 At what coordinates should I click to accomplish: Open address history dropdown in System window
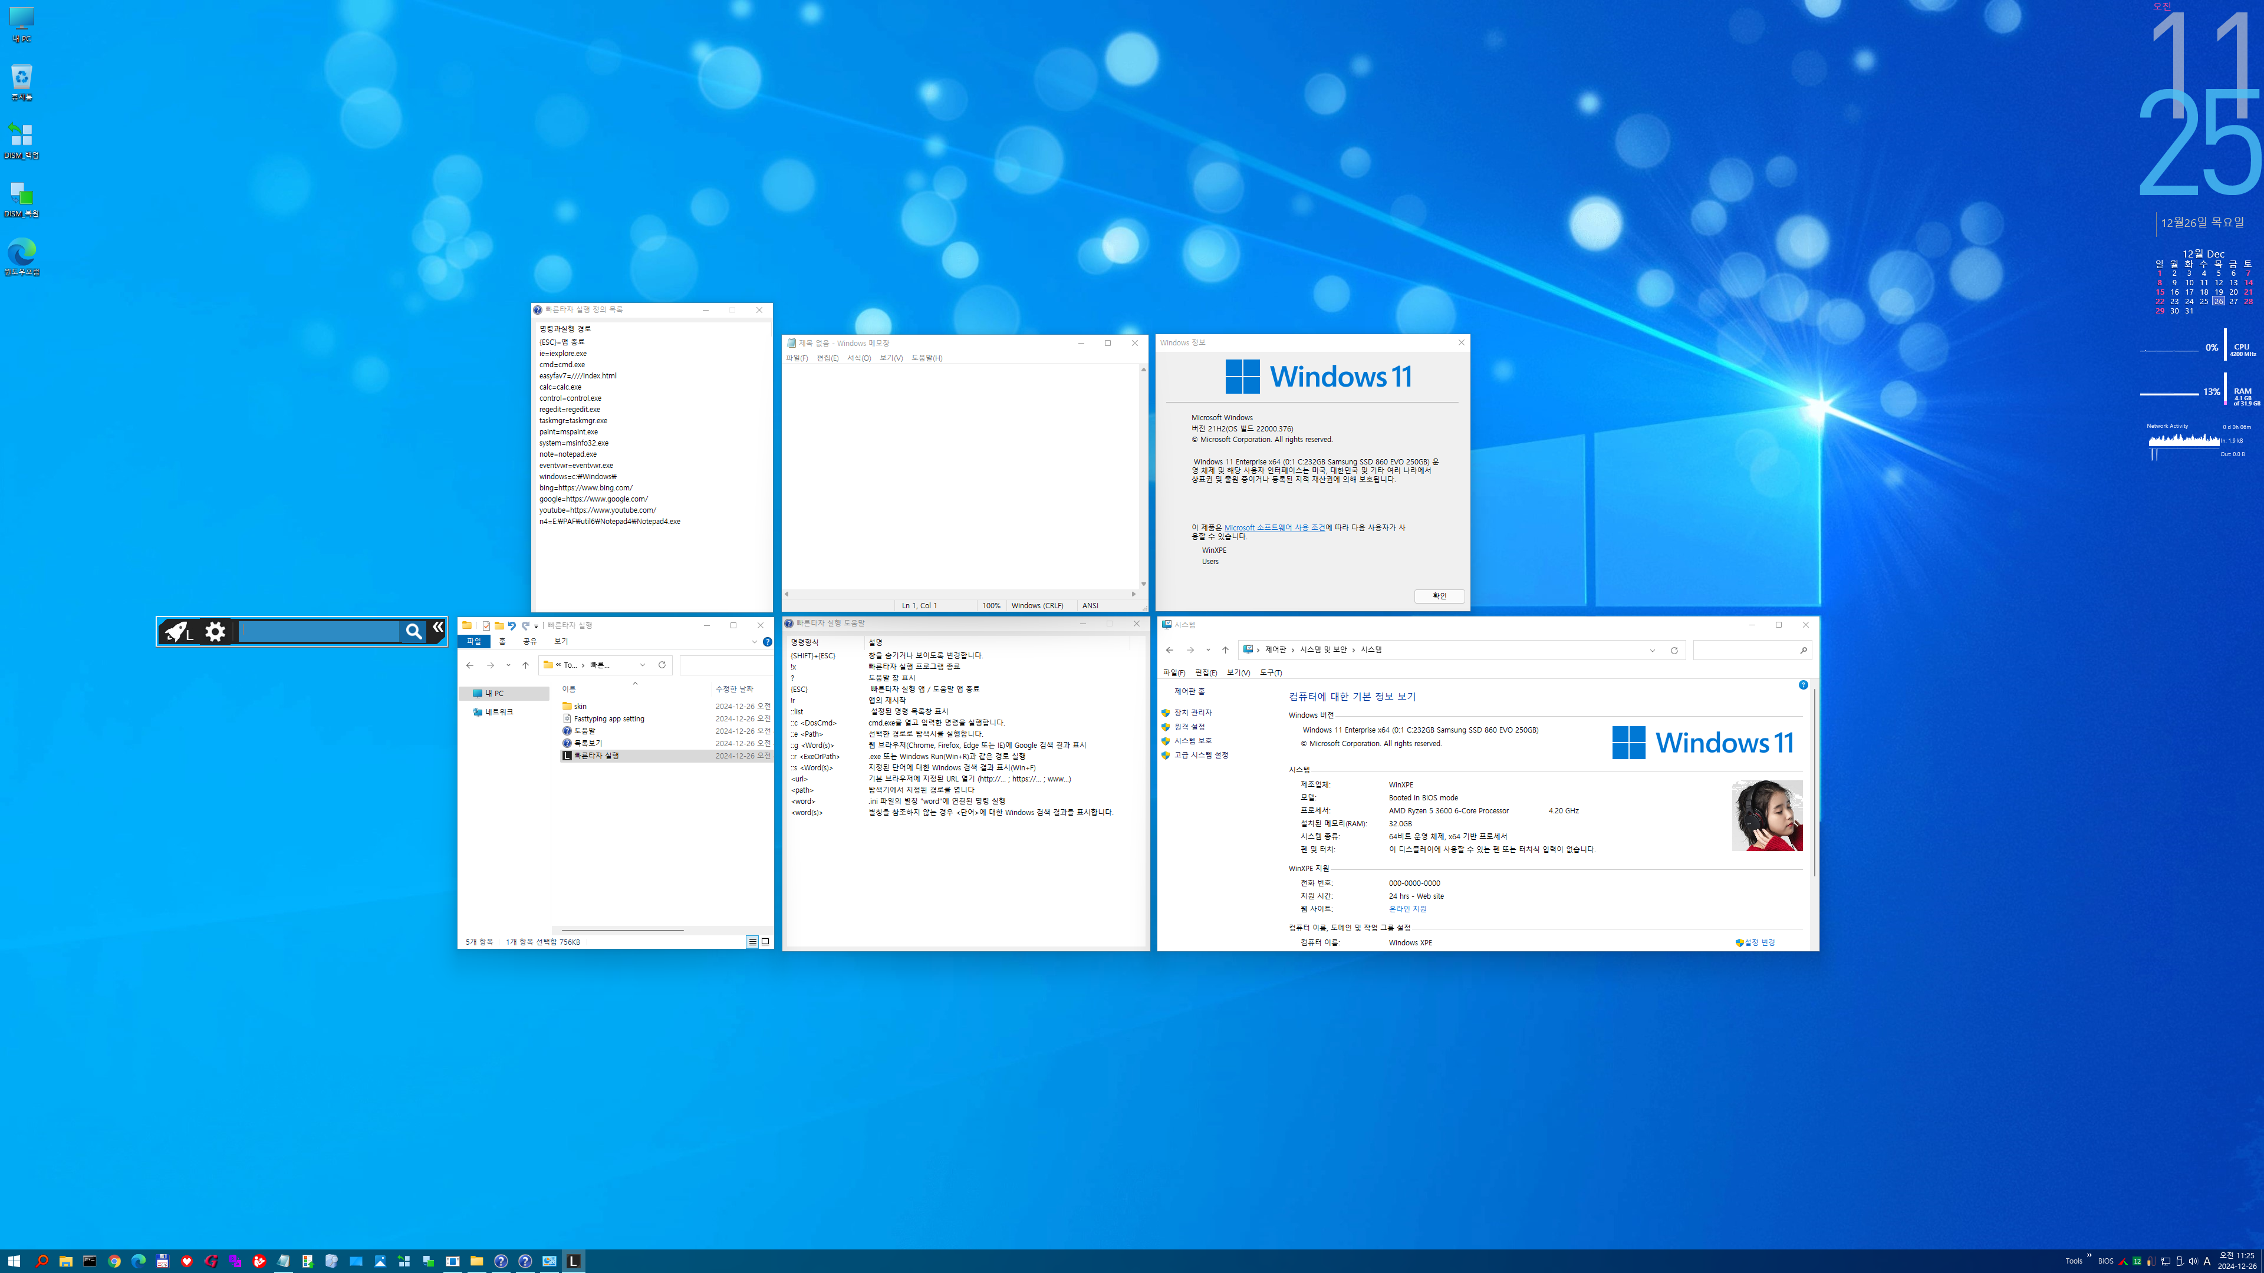1652,650
